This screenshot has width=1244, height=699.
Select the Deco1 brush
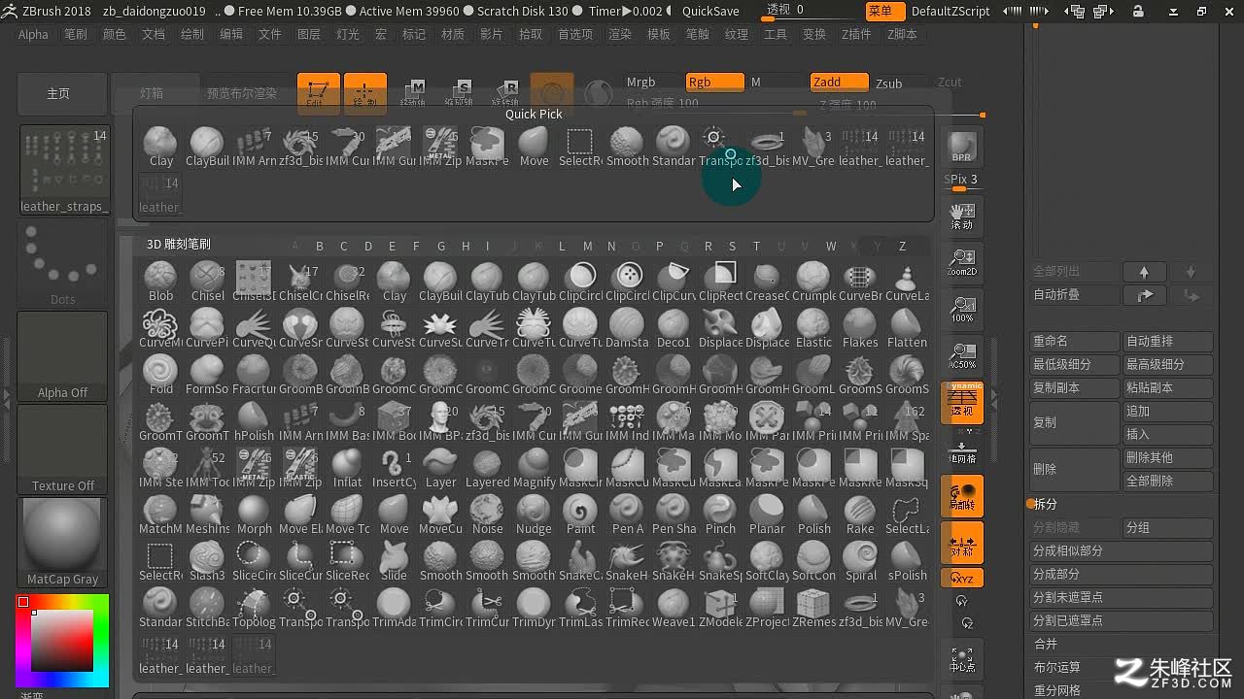tap(674, 328)
